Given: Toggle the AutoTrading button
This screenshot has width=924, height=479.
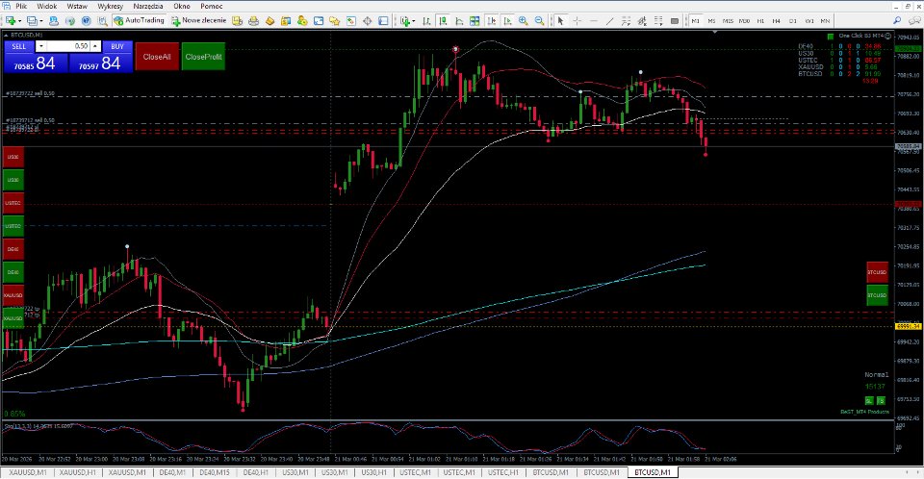Looking at the screenshot, I should (x=139, y=20).
